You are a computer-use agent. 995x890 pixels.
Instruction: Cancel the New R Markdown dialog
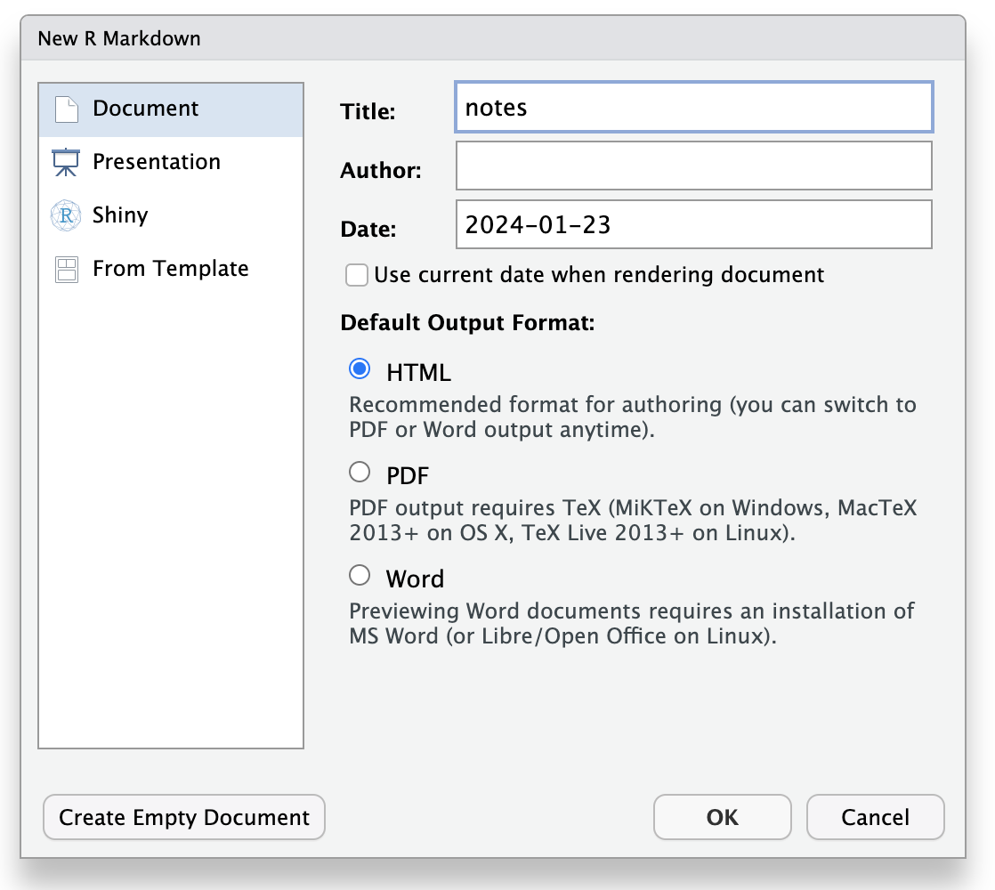(875, 817)
